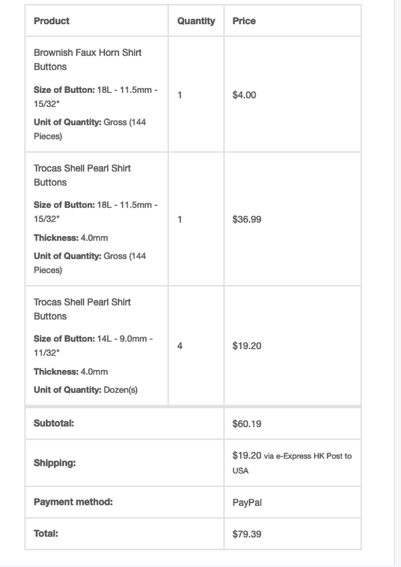
Task: Click the $79.39 total amount
Action: (x=247, y=534)
